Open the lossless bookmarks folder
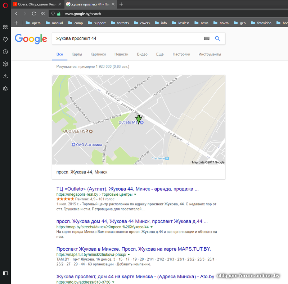This screenshot has width=288, height=284. pos(181,23)
